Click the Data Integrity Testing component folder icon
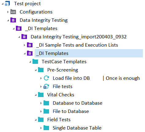Image resolution: width=145 pixels, height=132 pixels. (x=13, y=20)
